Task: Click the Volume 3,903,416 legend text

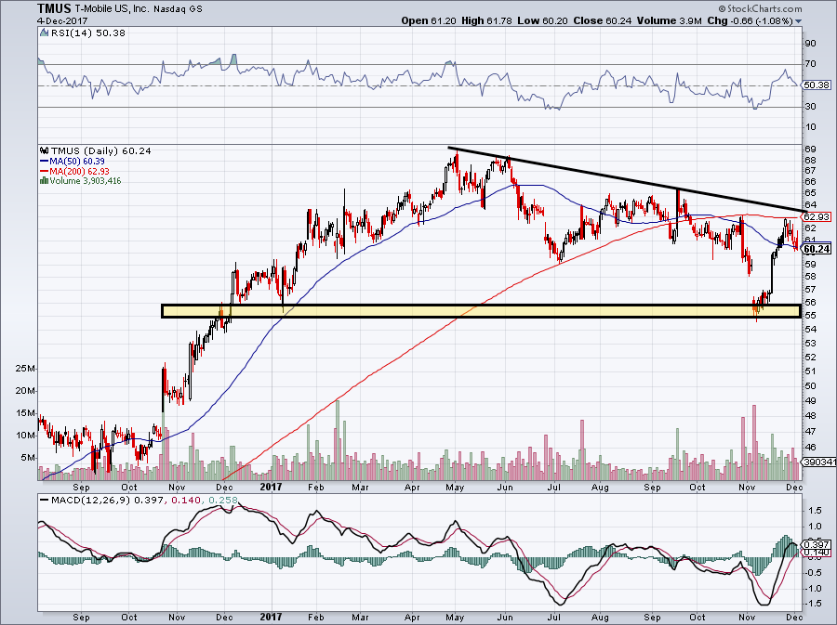Action: [x=86, y=180]
